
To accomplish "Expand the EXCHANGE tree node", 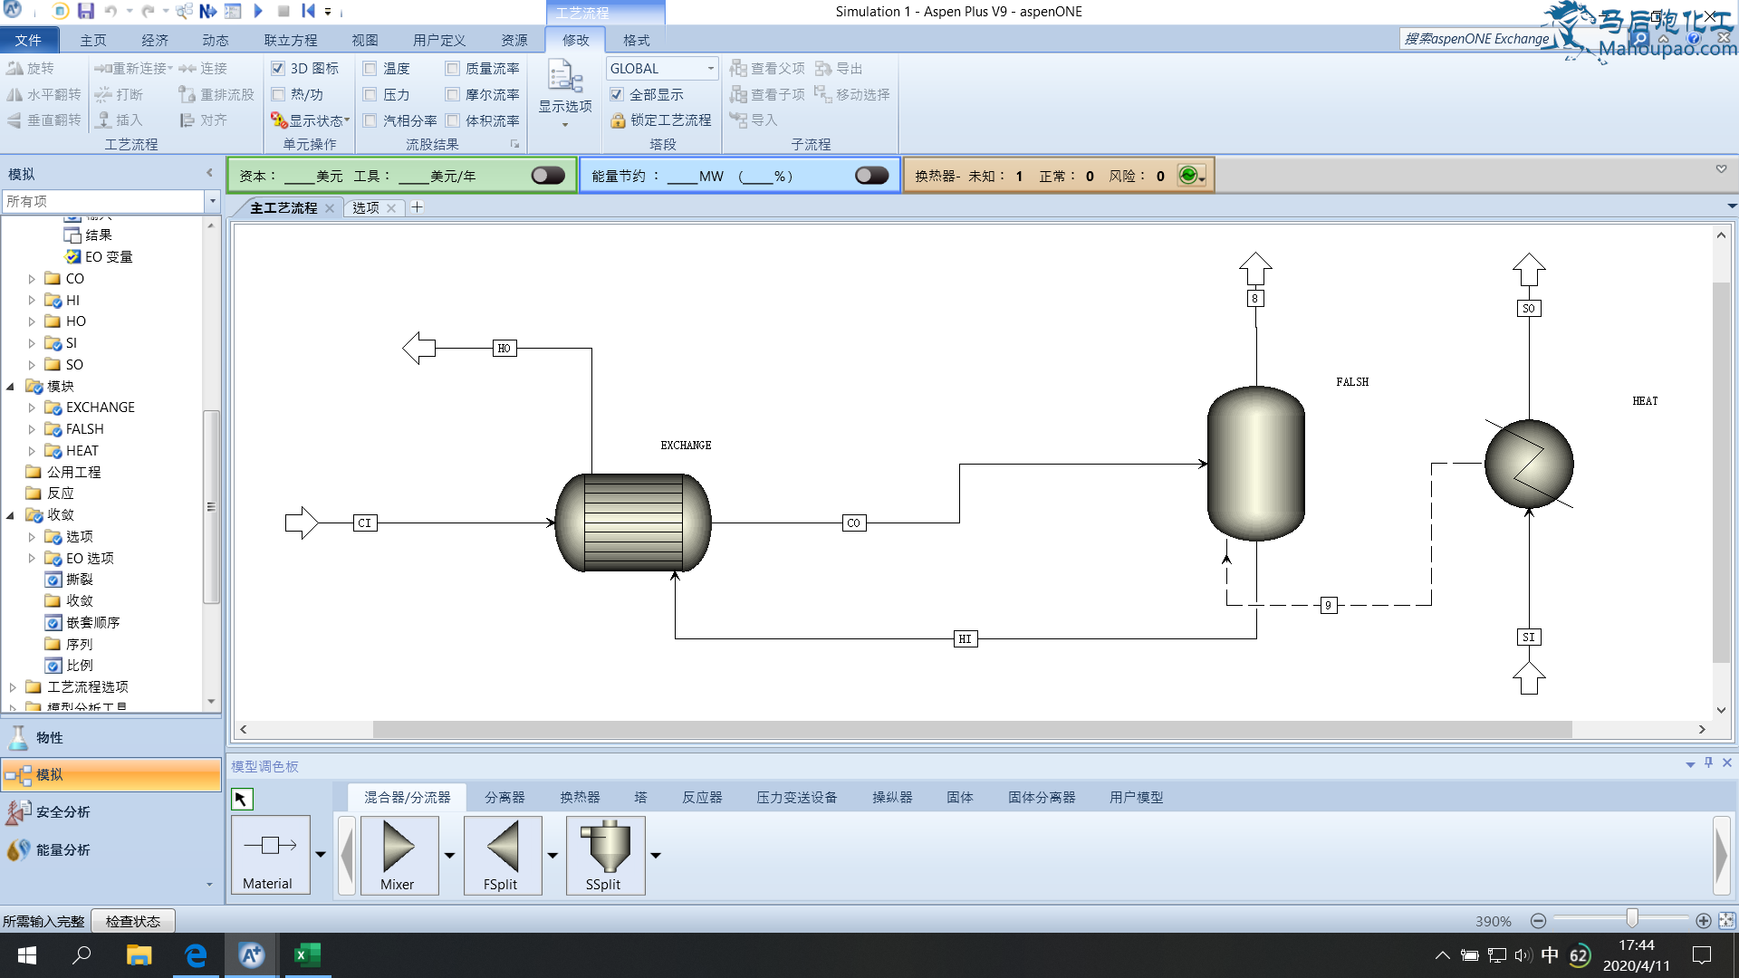I will pos(32,408).
